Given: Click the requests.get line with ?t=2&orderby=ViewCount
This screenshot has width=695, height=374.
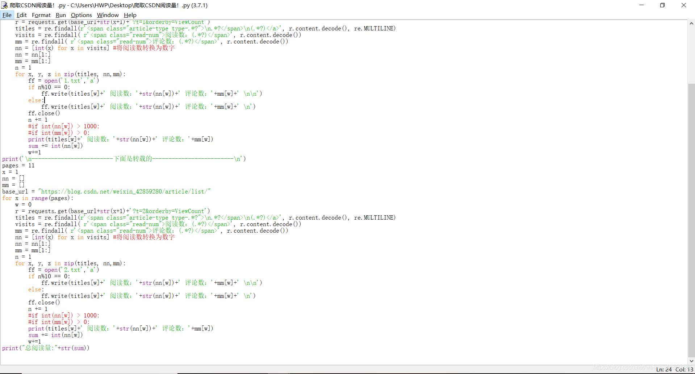Looking at the screenshot, I should pos(113,211).
